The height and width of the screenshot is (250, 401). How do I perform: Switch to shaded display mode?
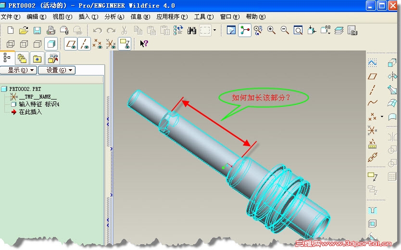tap(51, 44)
